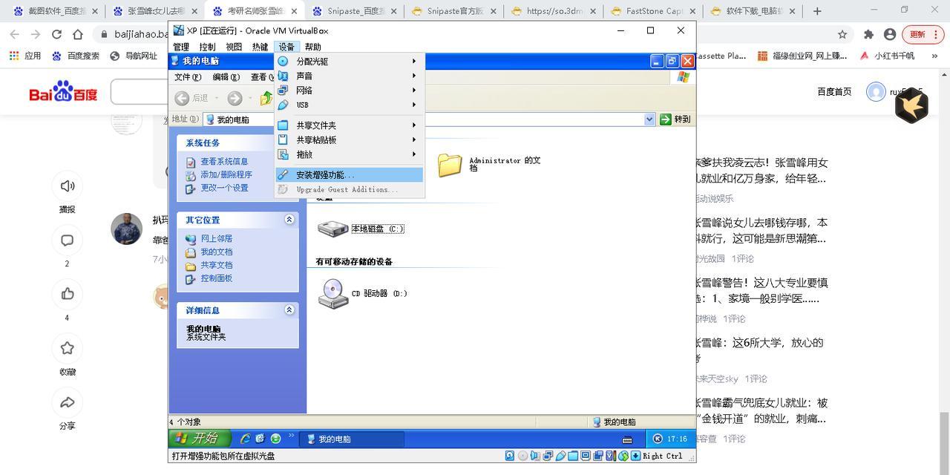Select 我的电脑 taskbar button
Screen dimensions: 950x475
click(351, 439)
